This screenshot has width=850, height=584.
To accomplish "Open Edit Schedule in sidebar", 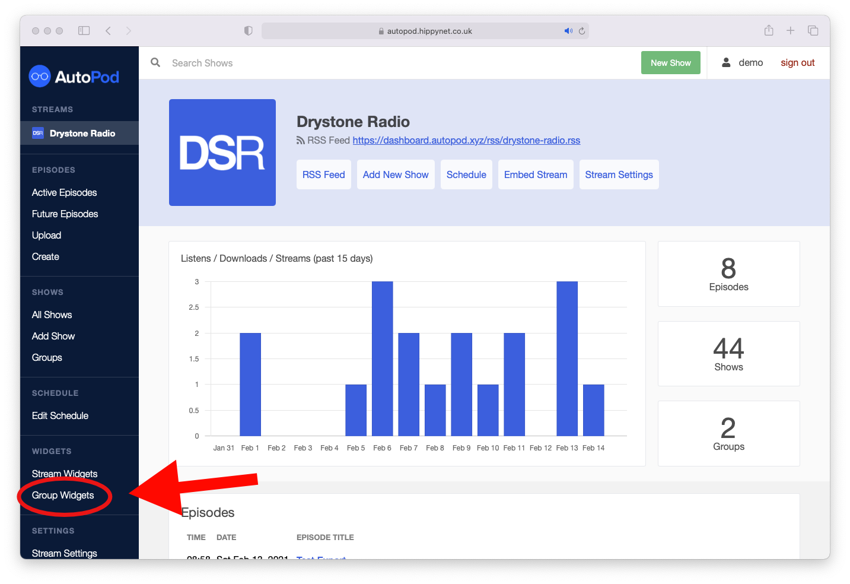I will point(60,415).
